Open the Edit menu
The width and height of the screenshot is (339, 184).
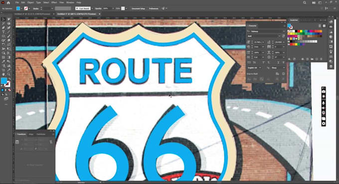click(x=23, y=2)
